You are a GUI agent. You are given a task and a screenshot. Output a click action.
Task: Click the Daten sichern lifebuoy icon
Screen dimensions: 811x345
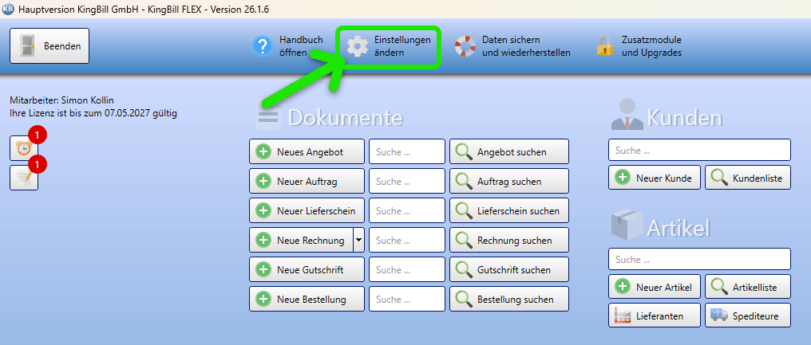click(465, 46)
